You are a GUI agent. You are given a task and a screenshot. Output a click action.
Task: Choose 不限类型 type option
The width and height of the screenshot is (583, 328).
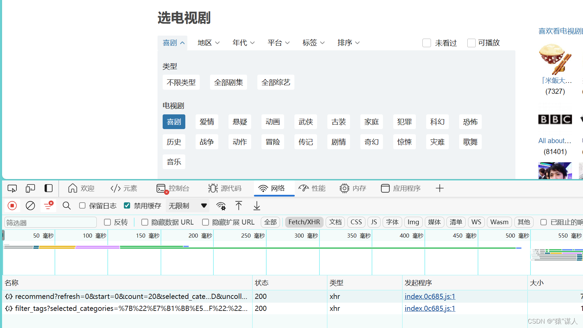pos(181,83)
